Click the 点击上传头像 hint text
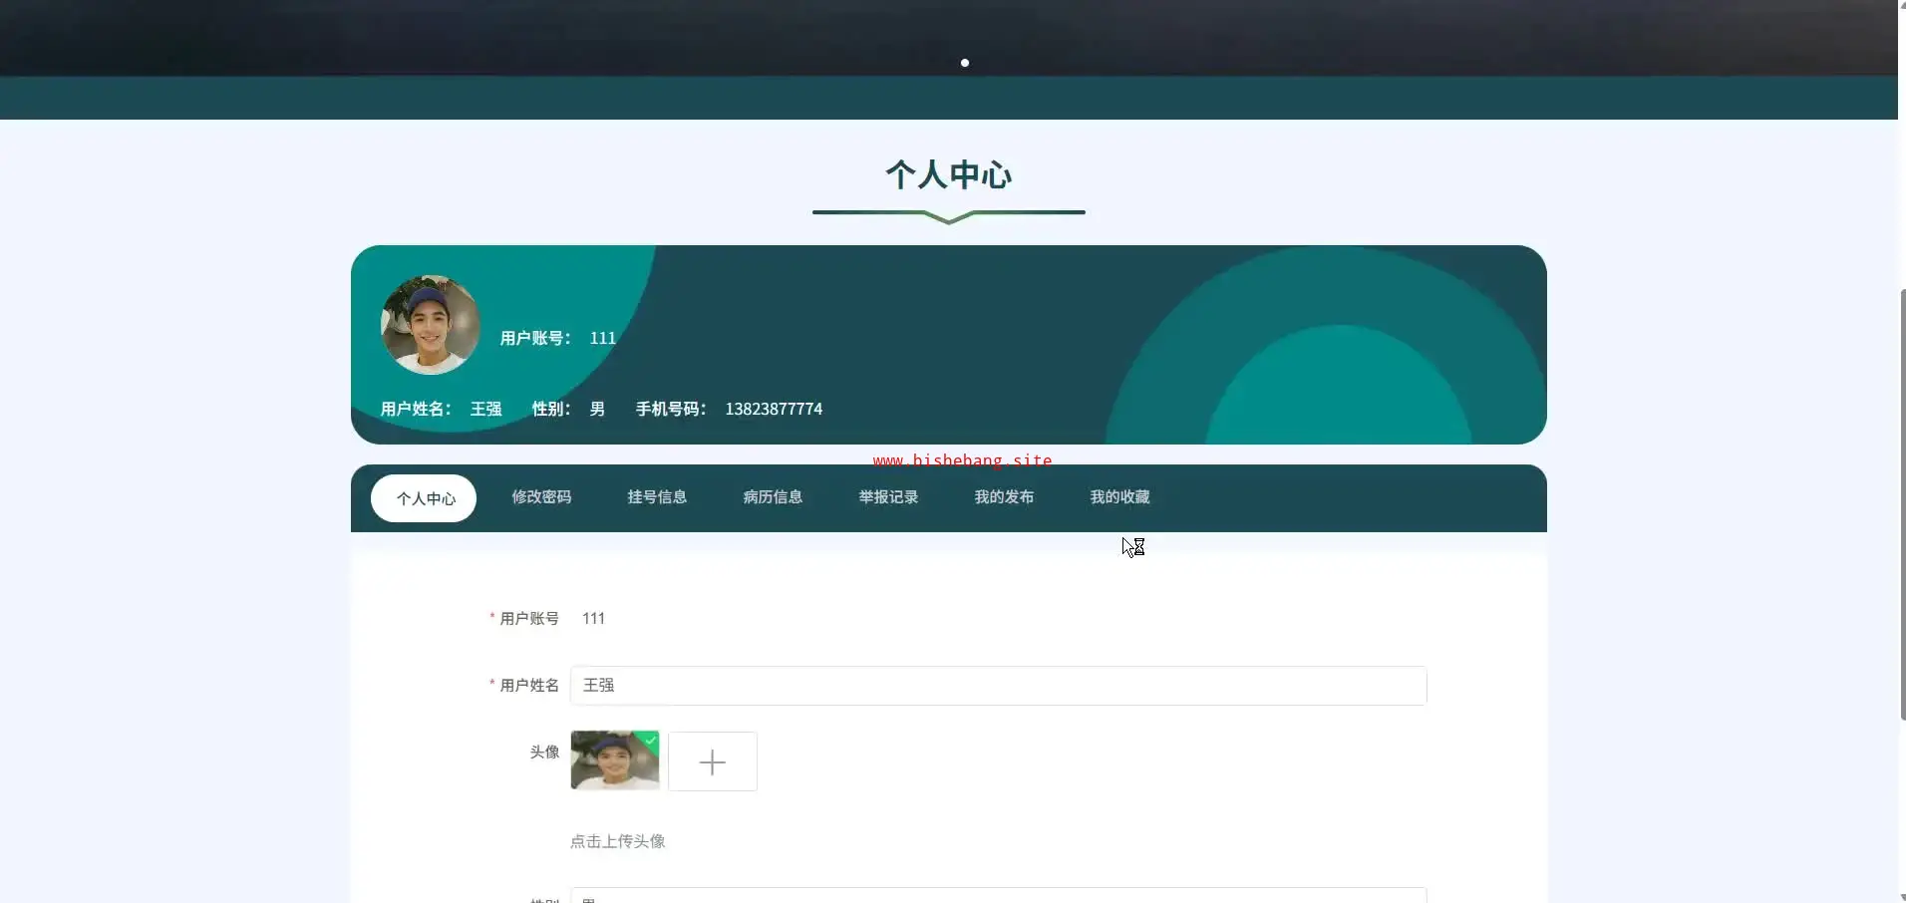The image size is (1906, 903). (x=617, y=841)
